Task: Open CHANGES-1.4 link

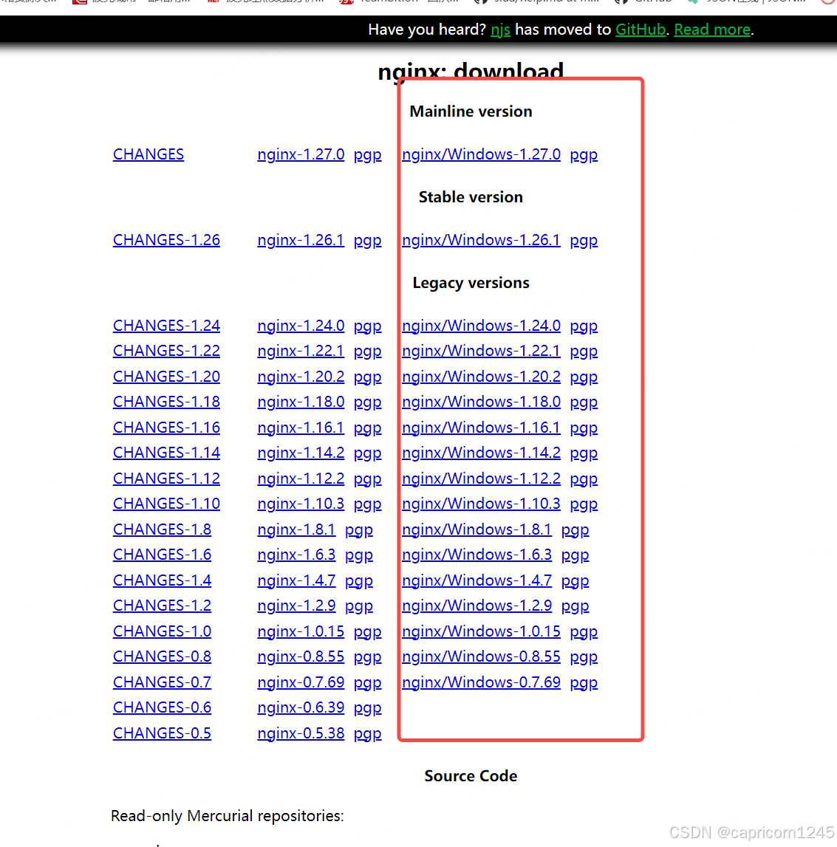Action: (162, 580)
